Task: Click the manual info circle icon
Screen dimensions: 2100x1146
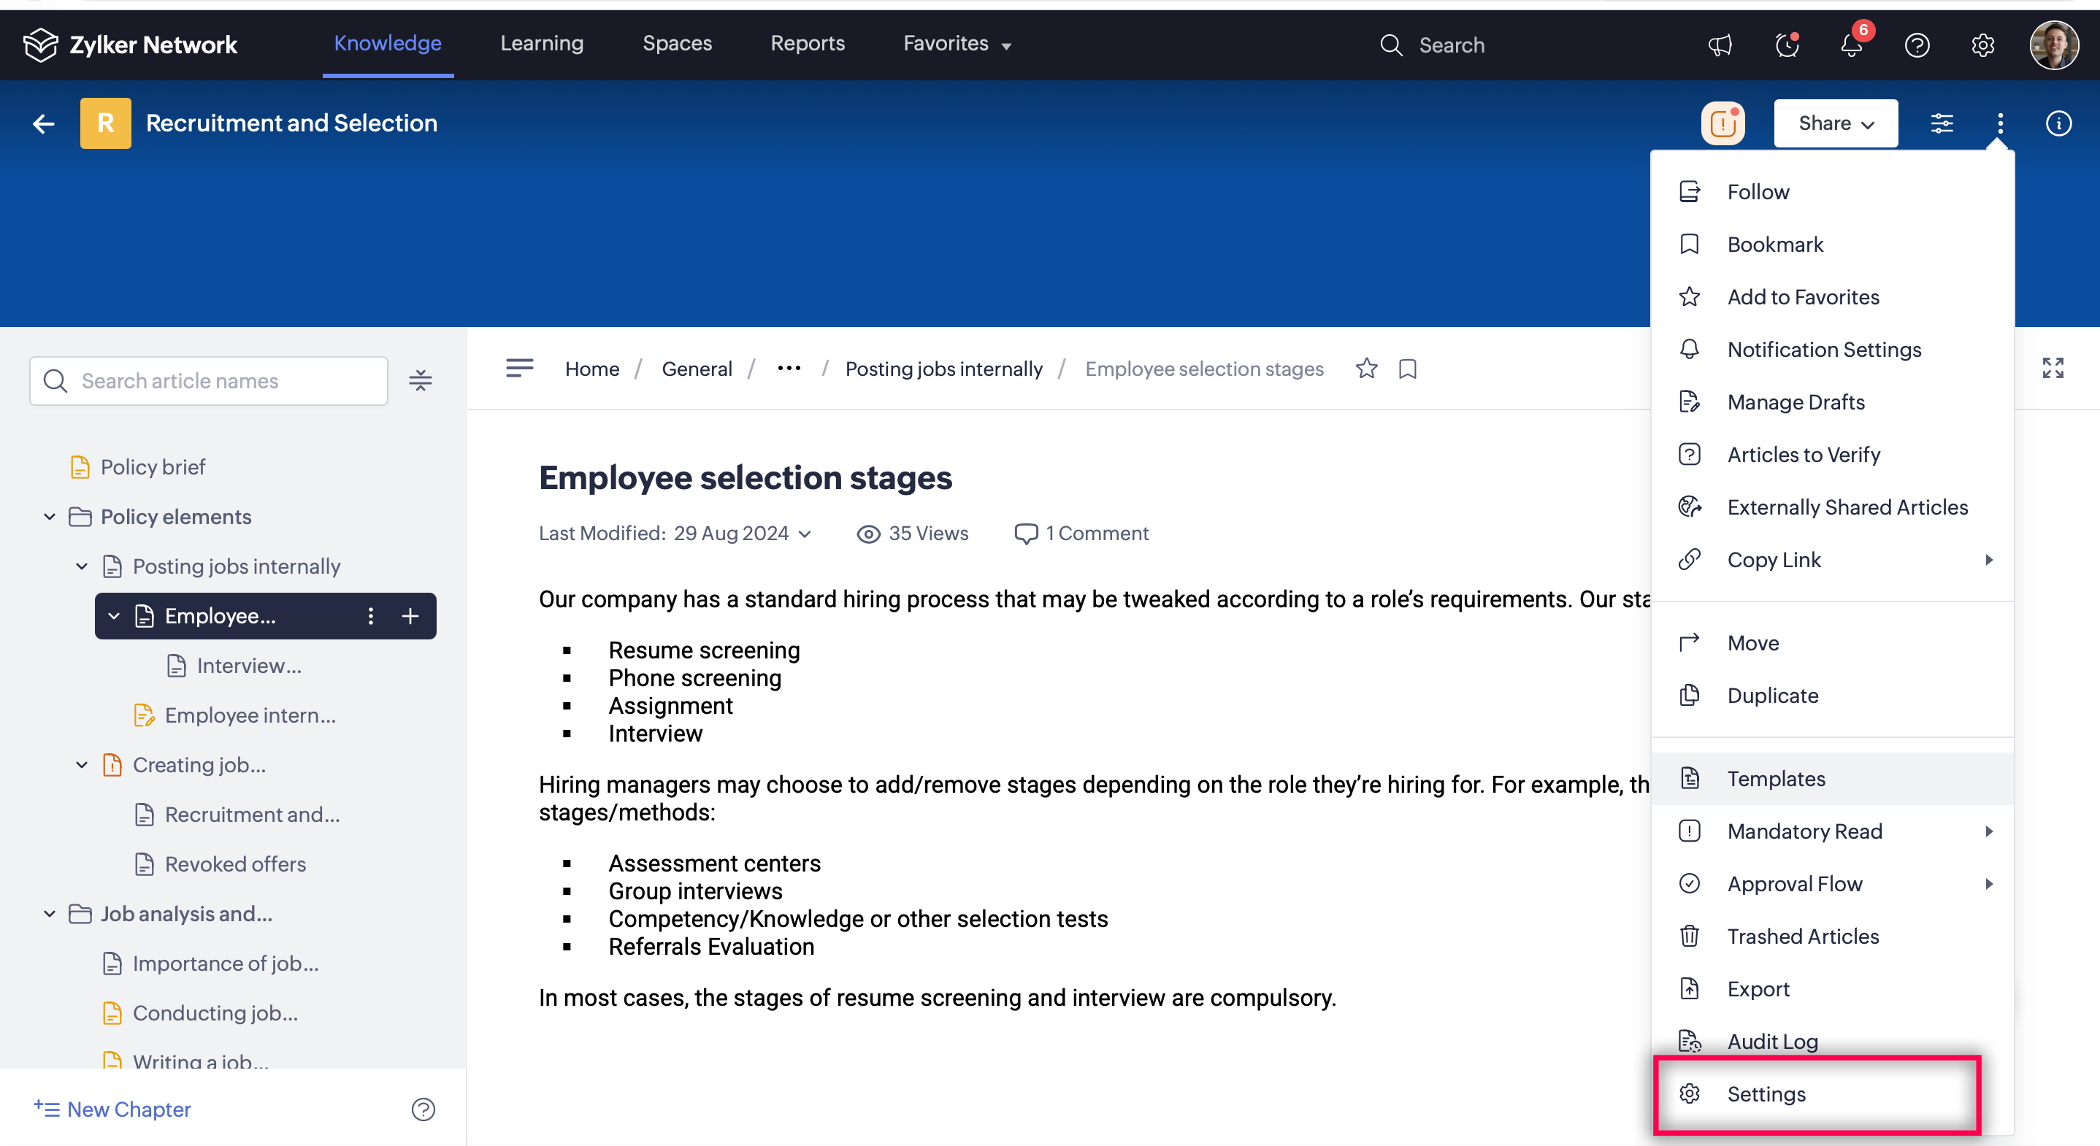Action: [x=2058, y=123]
